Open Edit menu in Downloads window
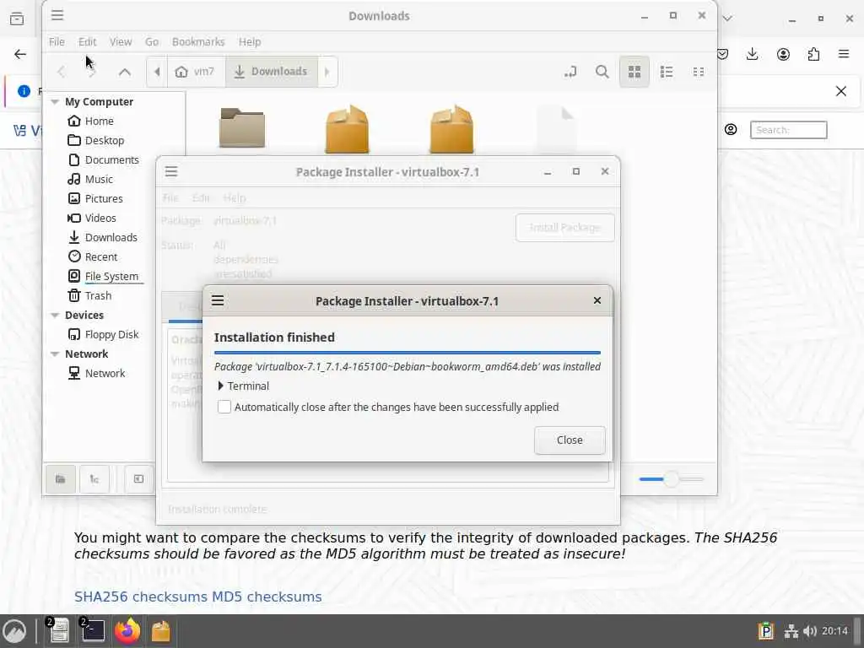The width and height of the screenshot is (864, 648). point(87,42)
